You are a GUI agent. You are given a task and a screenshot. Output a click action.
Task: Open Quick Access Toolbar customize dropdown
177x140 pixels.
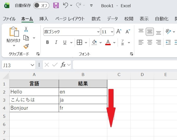click(x=91, y=5)
